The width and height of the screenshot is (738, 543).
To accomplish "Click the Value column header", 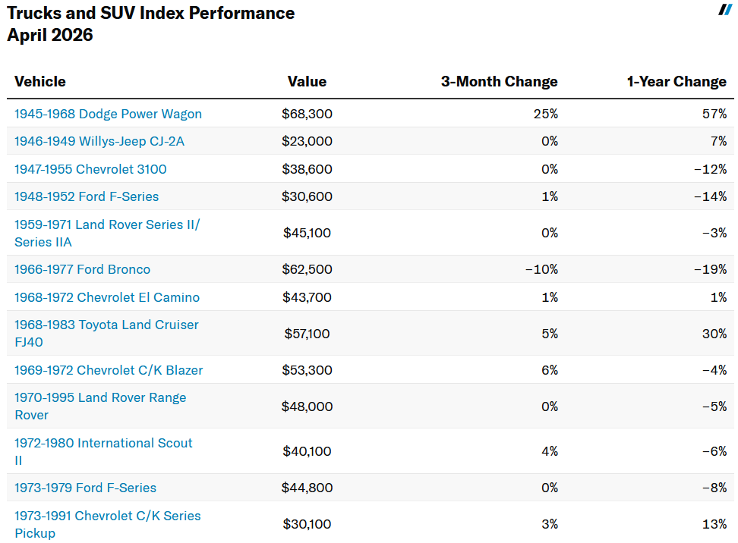I will coord(307,81).
